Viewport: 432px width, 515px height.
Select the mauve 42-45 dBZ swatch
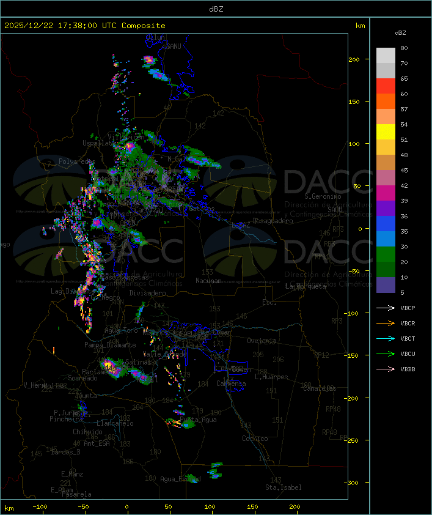coord(386,177)
